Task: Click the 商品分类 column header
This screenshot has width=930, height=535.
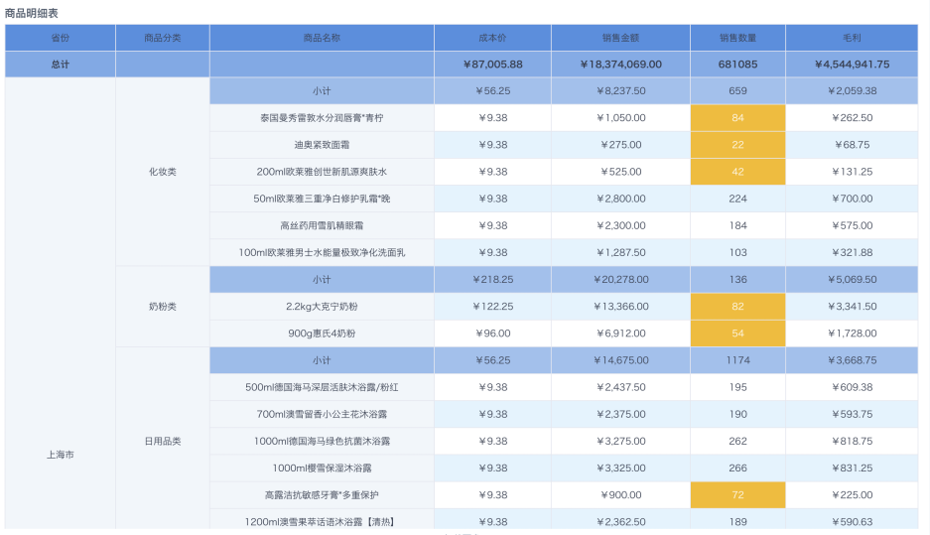Action: click(163, 38)
